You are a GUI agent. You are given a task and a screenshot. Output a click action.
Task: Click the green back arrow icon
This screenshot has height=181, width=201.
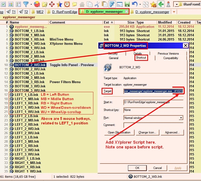pyautogui.click(x=161, y=4)
